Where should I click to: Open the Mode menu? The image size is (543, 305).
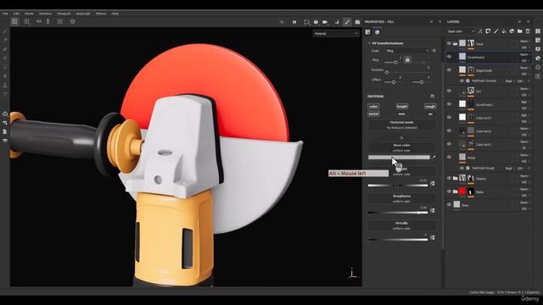[x=29, y=14]
